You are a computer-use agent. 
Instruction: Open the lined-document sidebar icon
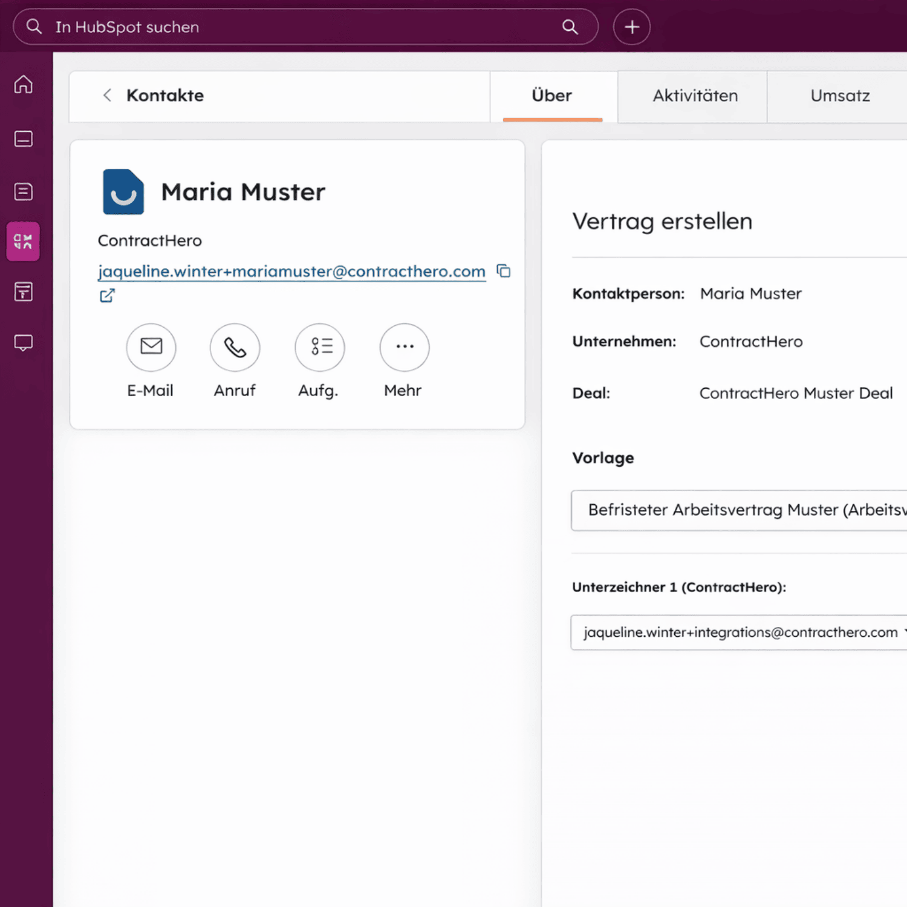24,192
